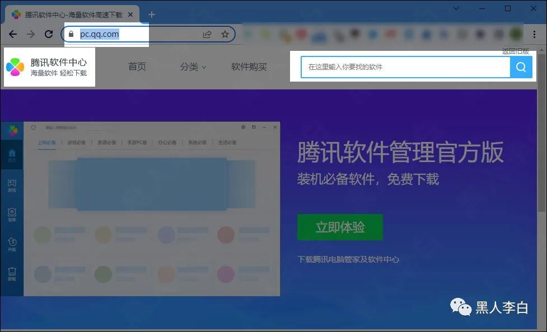Screen dimensions: 547x332
Task: Close the 腾讯软件中心 tab
Action: point(130,15)
